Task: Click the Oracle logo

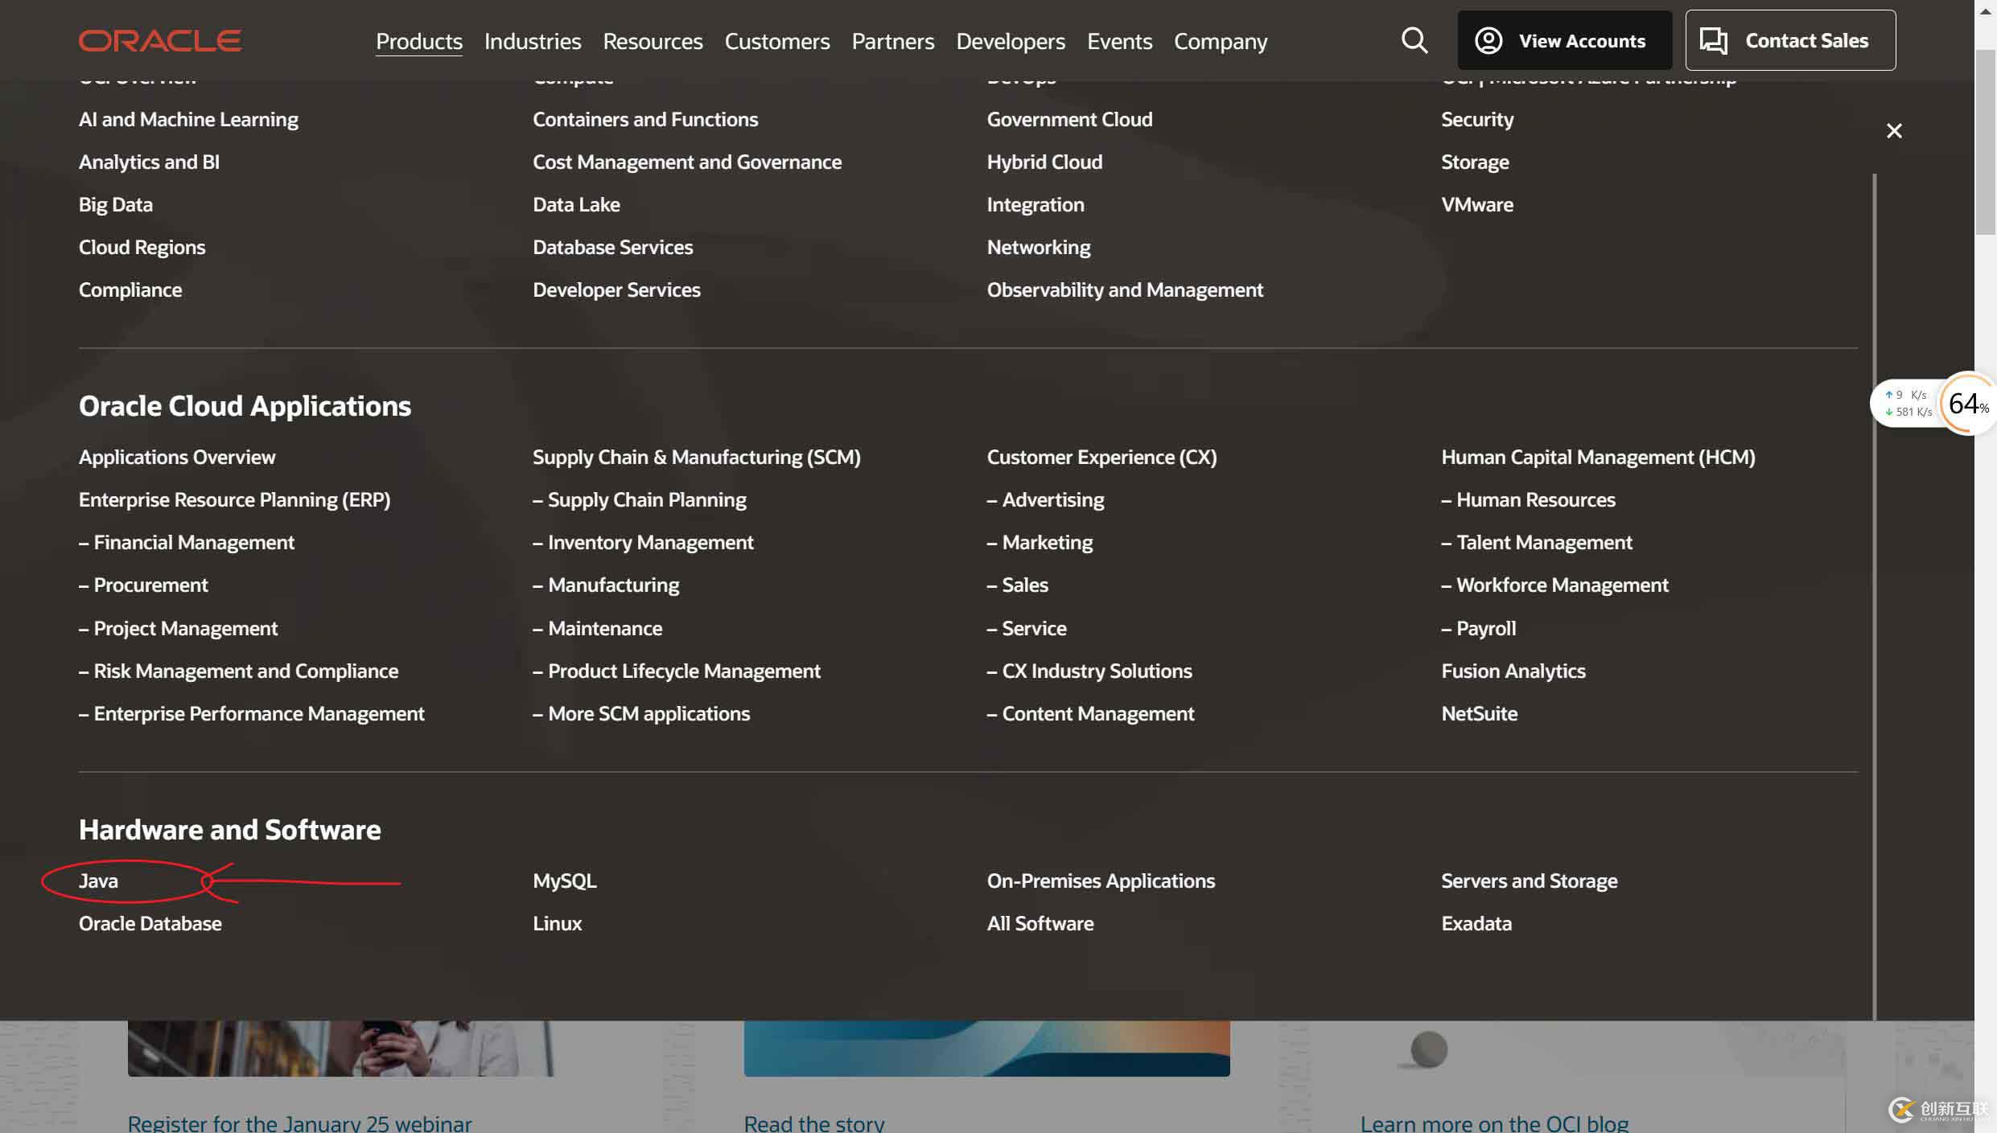Action: [160, 40]
